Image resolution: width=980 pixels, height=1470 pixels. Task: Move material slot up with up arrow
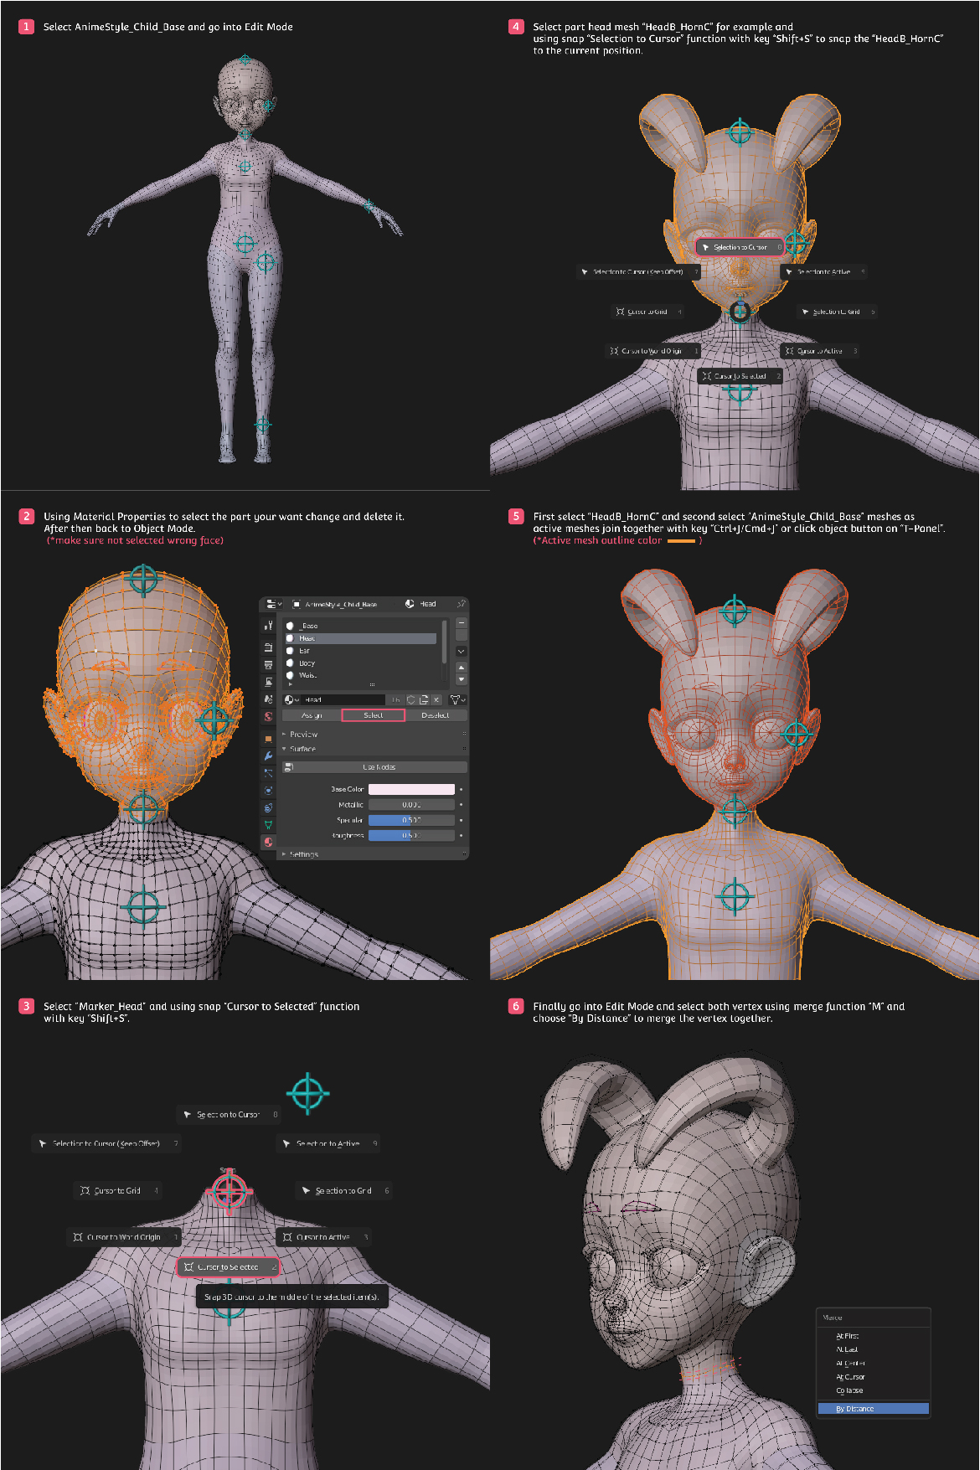tap(462, 668)
